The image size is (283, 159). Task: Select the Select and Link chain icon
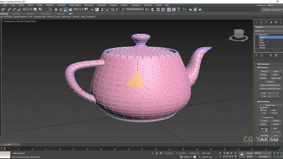point(9,10)
